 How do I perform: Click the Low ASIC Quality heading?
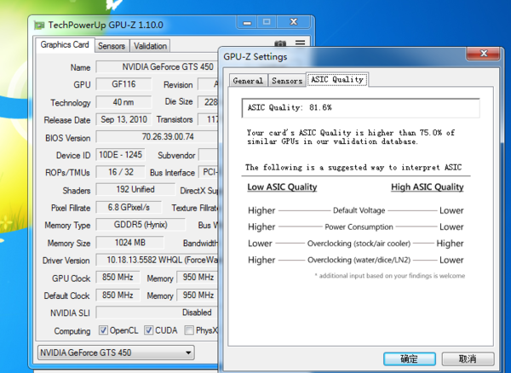(x=282, y=187)
